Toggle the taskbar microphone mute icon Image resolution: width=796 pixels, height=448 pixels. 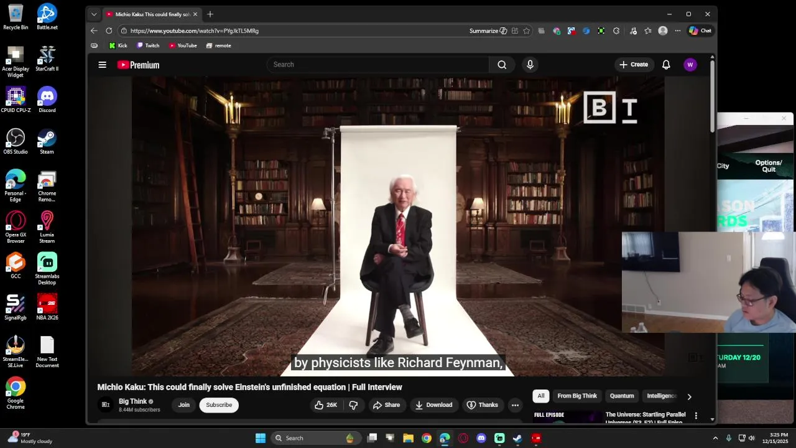[729, 438]
